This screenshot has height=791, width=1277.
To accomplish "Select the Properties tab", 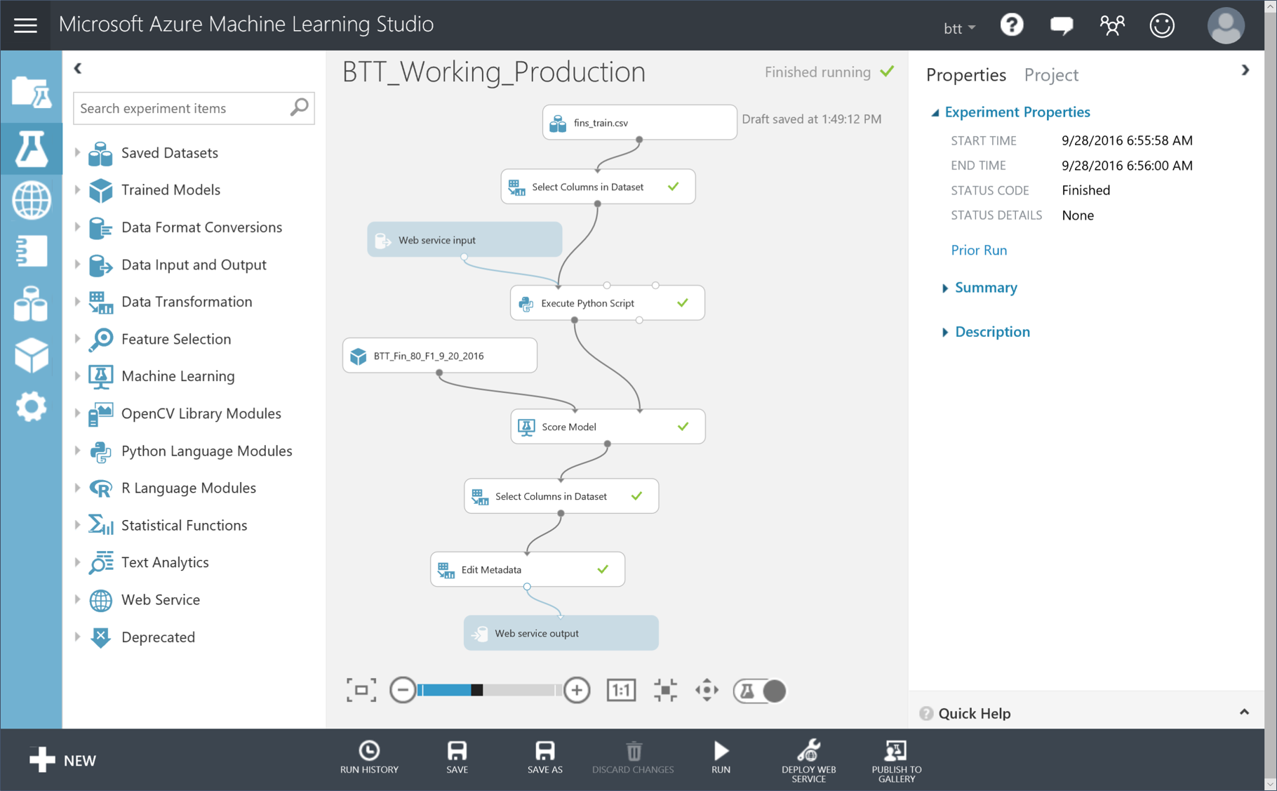I will [966, 74].
